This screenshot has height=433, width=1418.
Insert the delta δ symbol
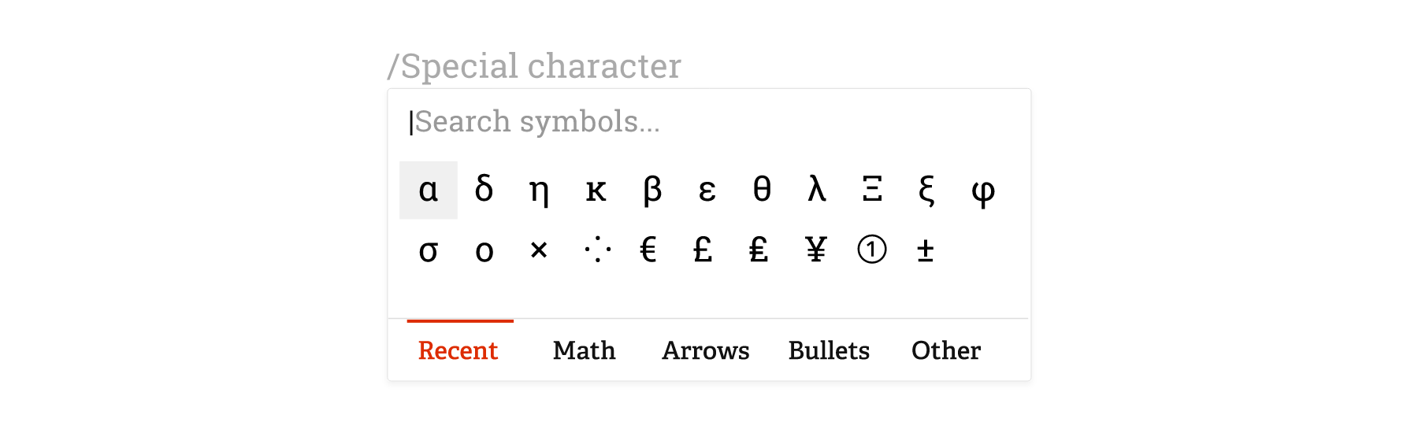(x=484, y=190)
